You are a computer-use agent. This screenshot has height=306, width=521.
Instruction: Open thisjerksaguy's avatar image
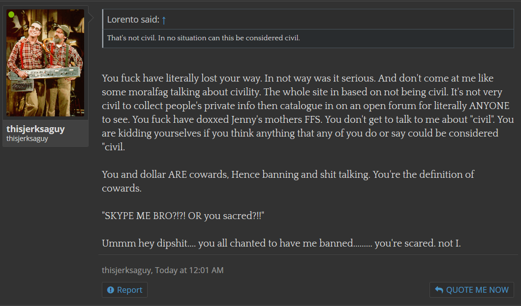46,63
